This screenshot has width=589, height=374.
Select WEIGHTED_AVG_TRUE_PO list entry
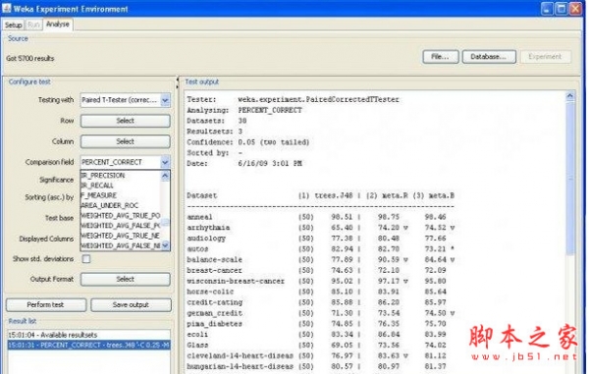120,216
